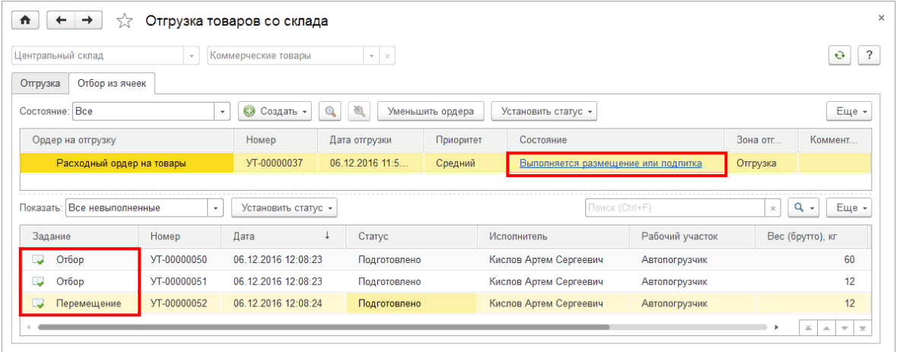Open help with the question mark button

coord(868,55)
